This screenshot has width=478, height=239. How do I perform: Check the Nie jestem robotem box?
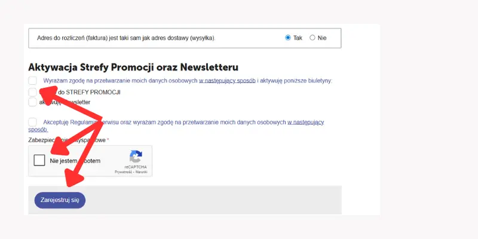click(39, 160)
